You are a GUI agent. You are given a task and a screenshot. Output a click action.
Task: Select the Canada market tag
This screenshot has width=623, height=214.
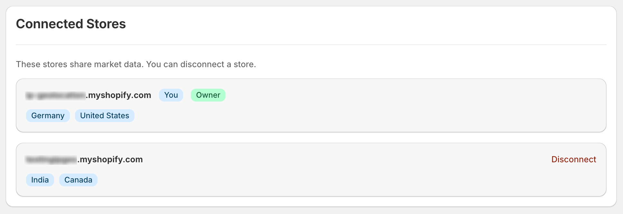78,180
